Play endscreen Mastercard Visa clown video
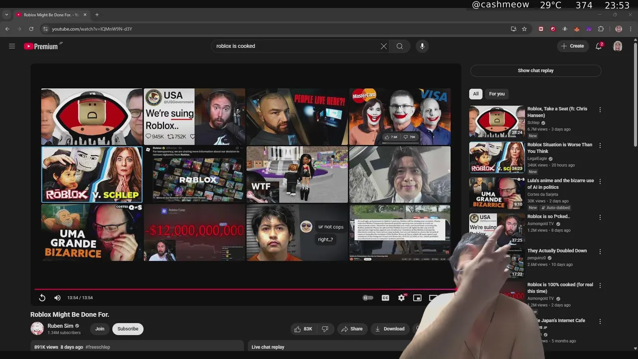638x359 pixels. tap(400, 117)
